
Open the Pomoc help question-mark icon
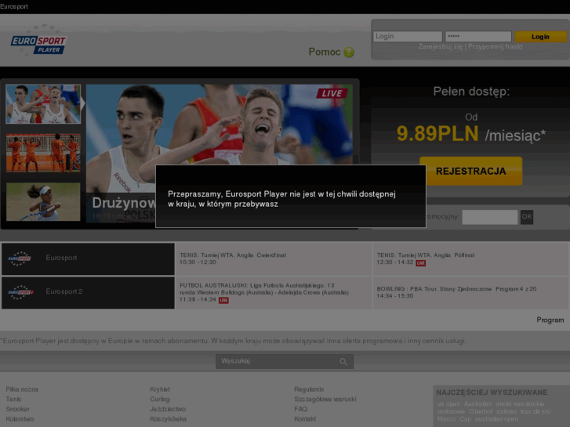pyautogui.click(x=349, y=52)
